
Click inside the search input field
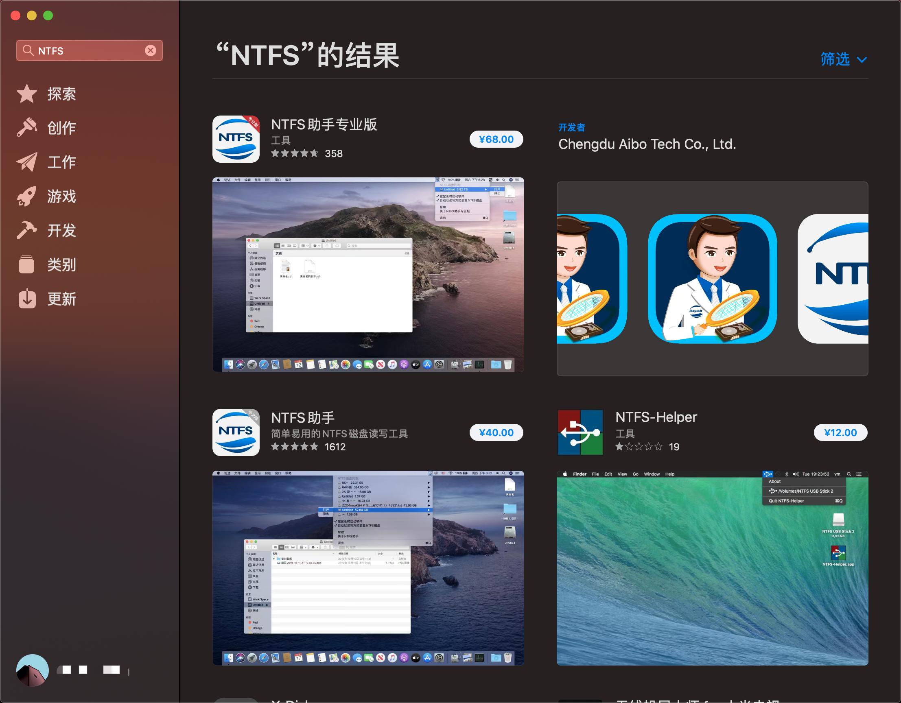point(83,50)
